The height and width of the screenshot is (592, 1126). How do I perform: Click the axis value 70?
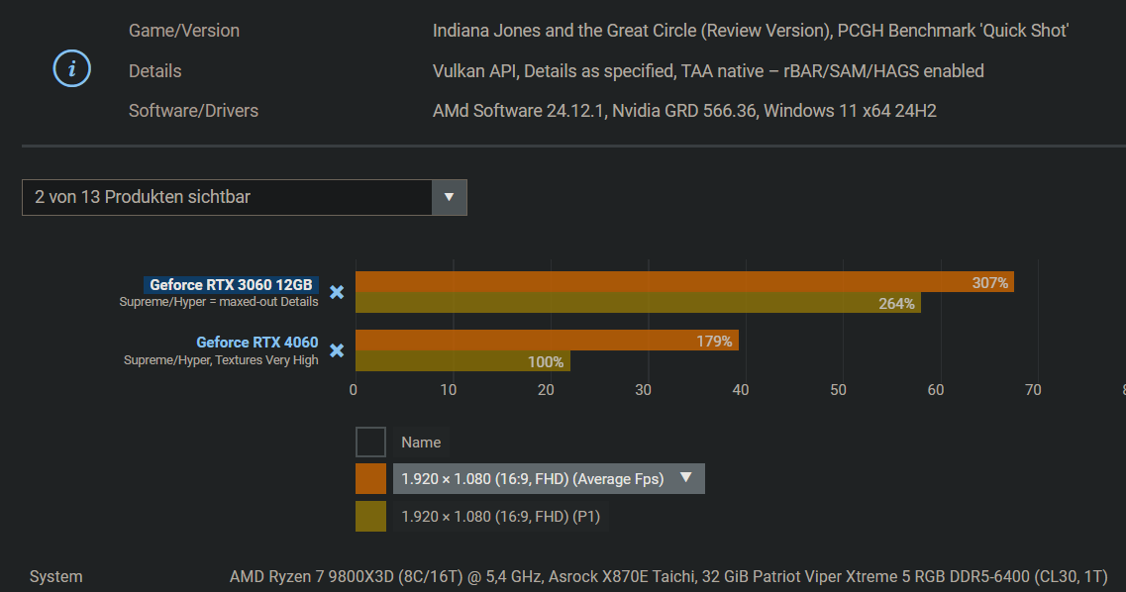coord(1033,390)
